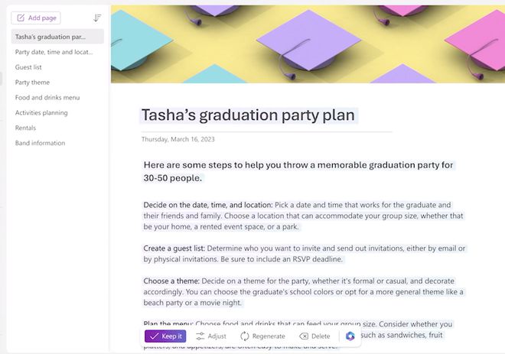
Task: Click the graduation caps header image
Action: (x=308, y=41)
